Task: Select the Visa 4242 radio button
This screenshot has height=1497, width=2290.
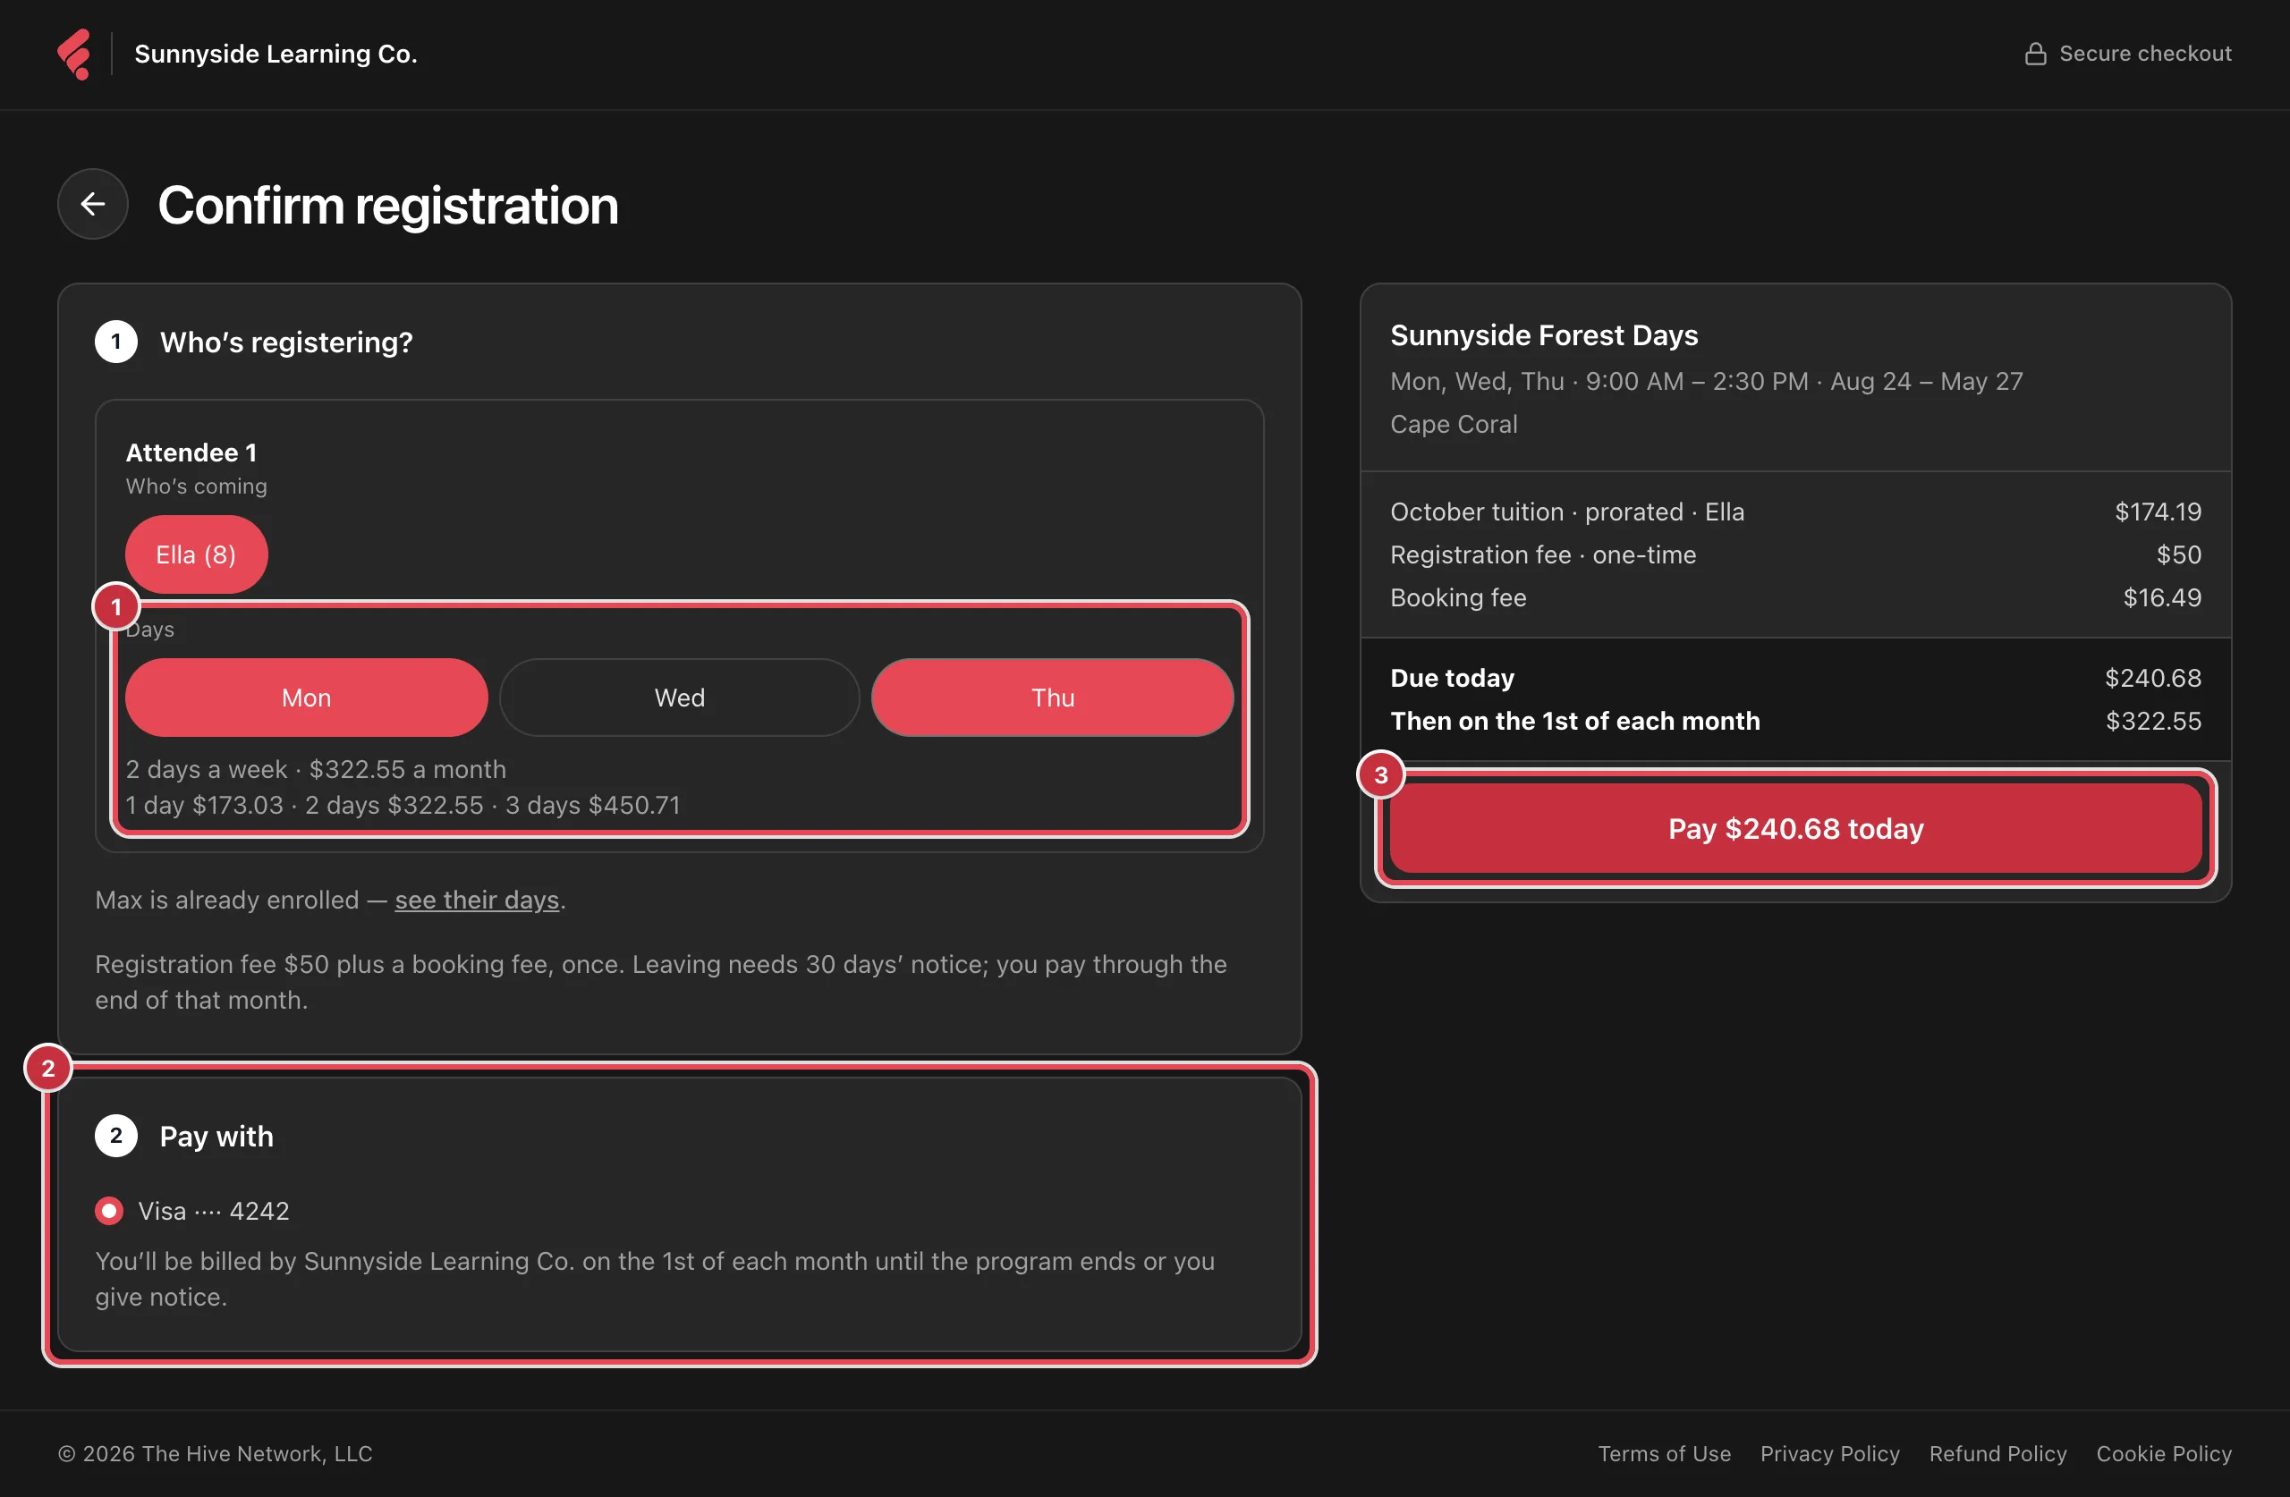Action: click(109, 1210)
